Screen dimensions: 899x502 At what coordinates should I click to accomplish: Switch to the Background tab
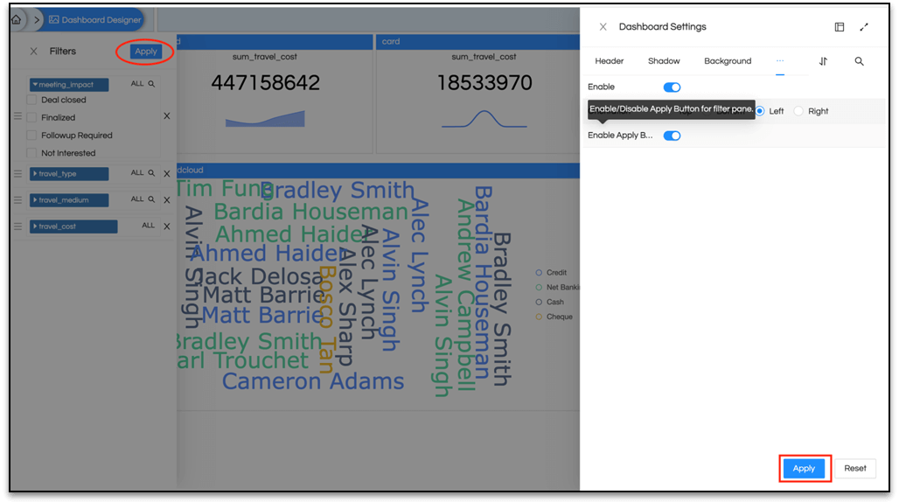click(728, 61)
